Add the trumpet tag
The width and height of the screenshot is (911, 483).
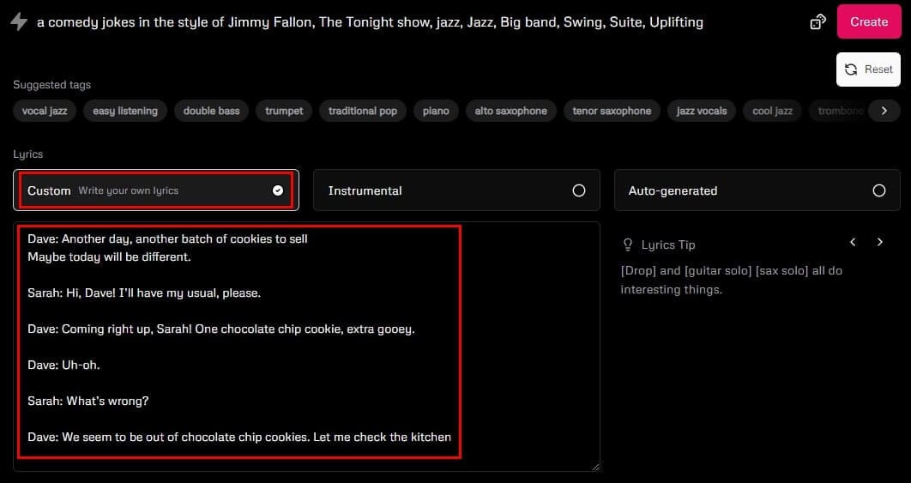pos(284,111)
